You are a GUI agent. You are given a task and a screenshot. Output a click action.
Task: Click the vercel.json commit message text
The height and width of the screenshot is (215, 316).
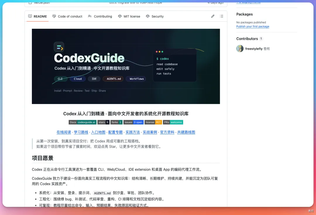135,3
